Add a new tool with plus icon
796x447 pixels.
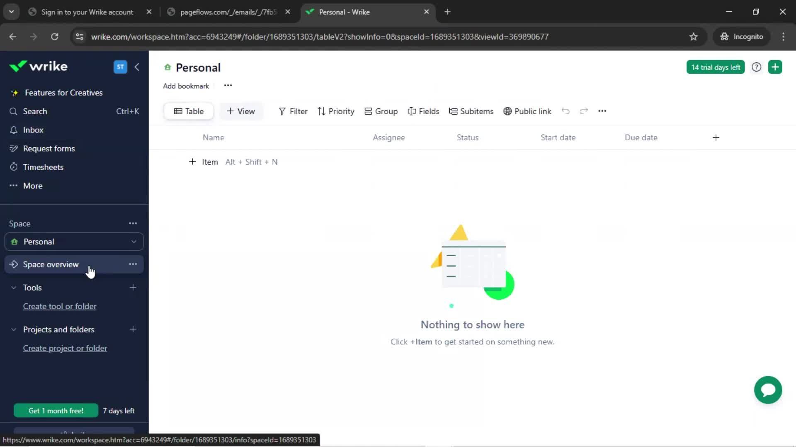133,287
